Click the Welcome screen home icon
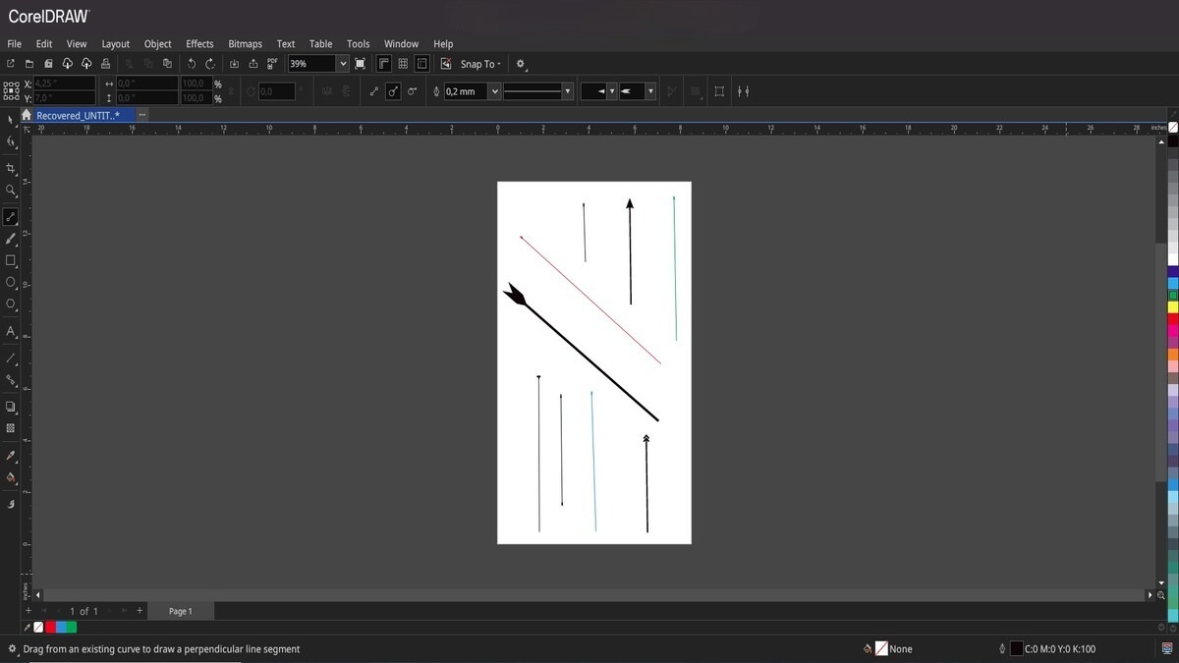The width and height of the screenshot is (1179, 663). [x=27, y=115]
